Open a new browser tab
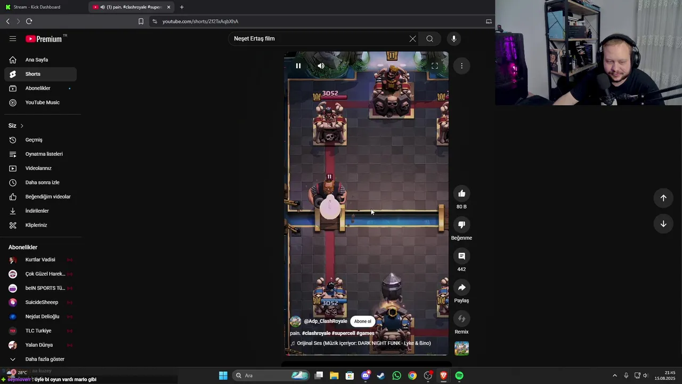 [x=182, y=7]
